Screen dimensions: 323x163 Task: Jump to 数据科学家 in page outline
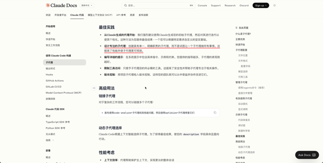pyautogui.click(x=244, y=131)
